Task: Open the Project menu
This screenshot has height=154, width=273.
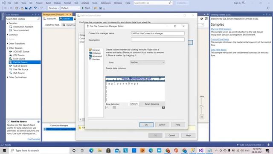Action: click(x=39, y=3)
